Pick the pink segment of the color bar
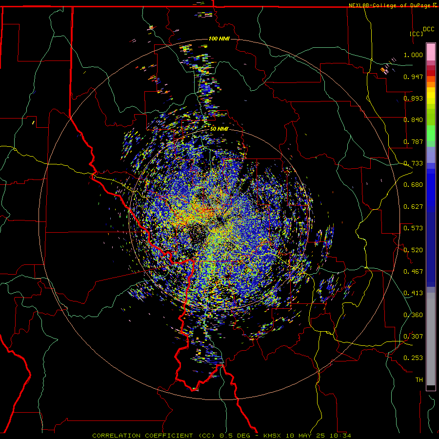 (431, 52)
